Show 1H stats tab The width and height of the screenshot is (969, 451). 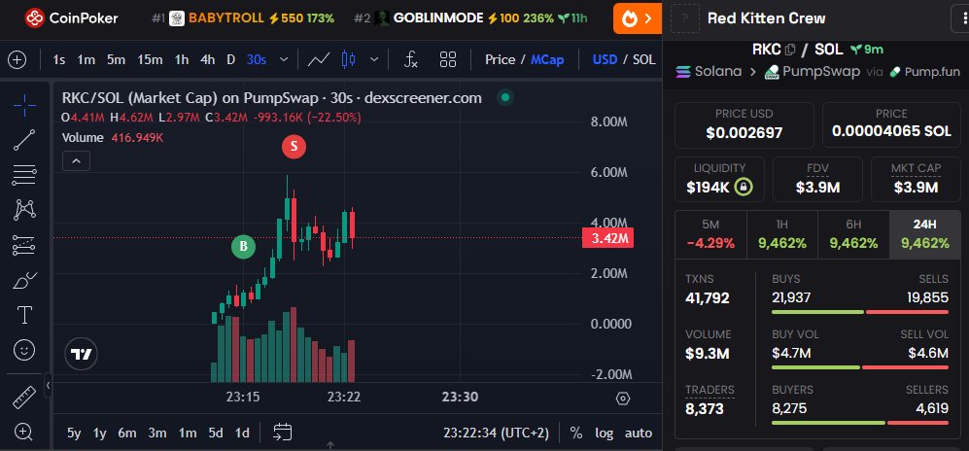pyautogui.click(x=782, y=234)
